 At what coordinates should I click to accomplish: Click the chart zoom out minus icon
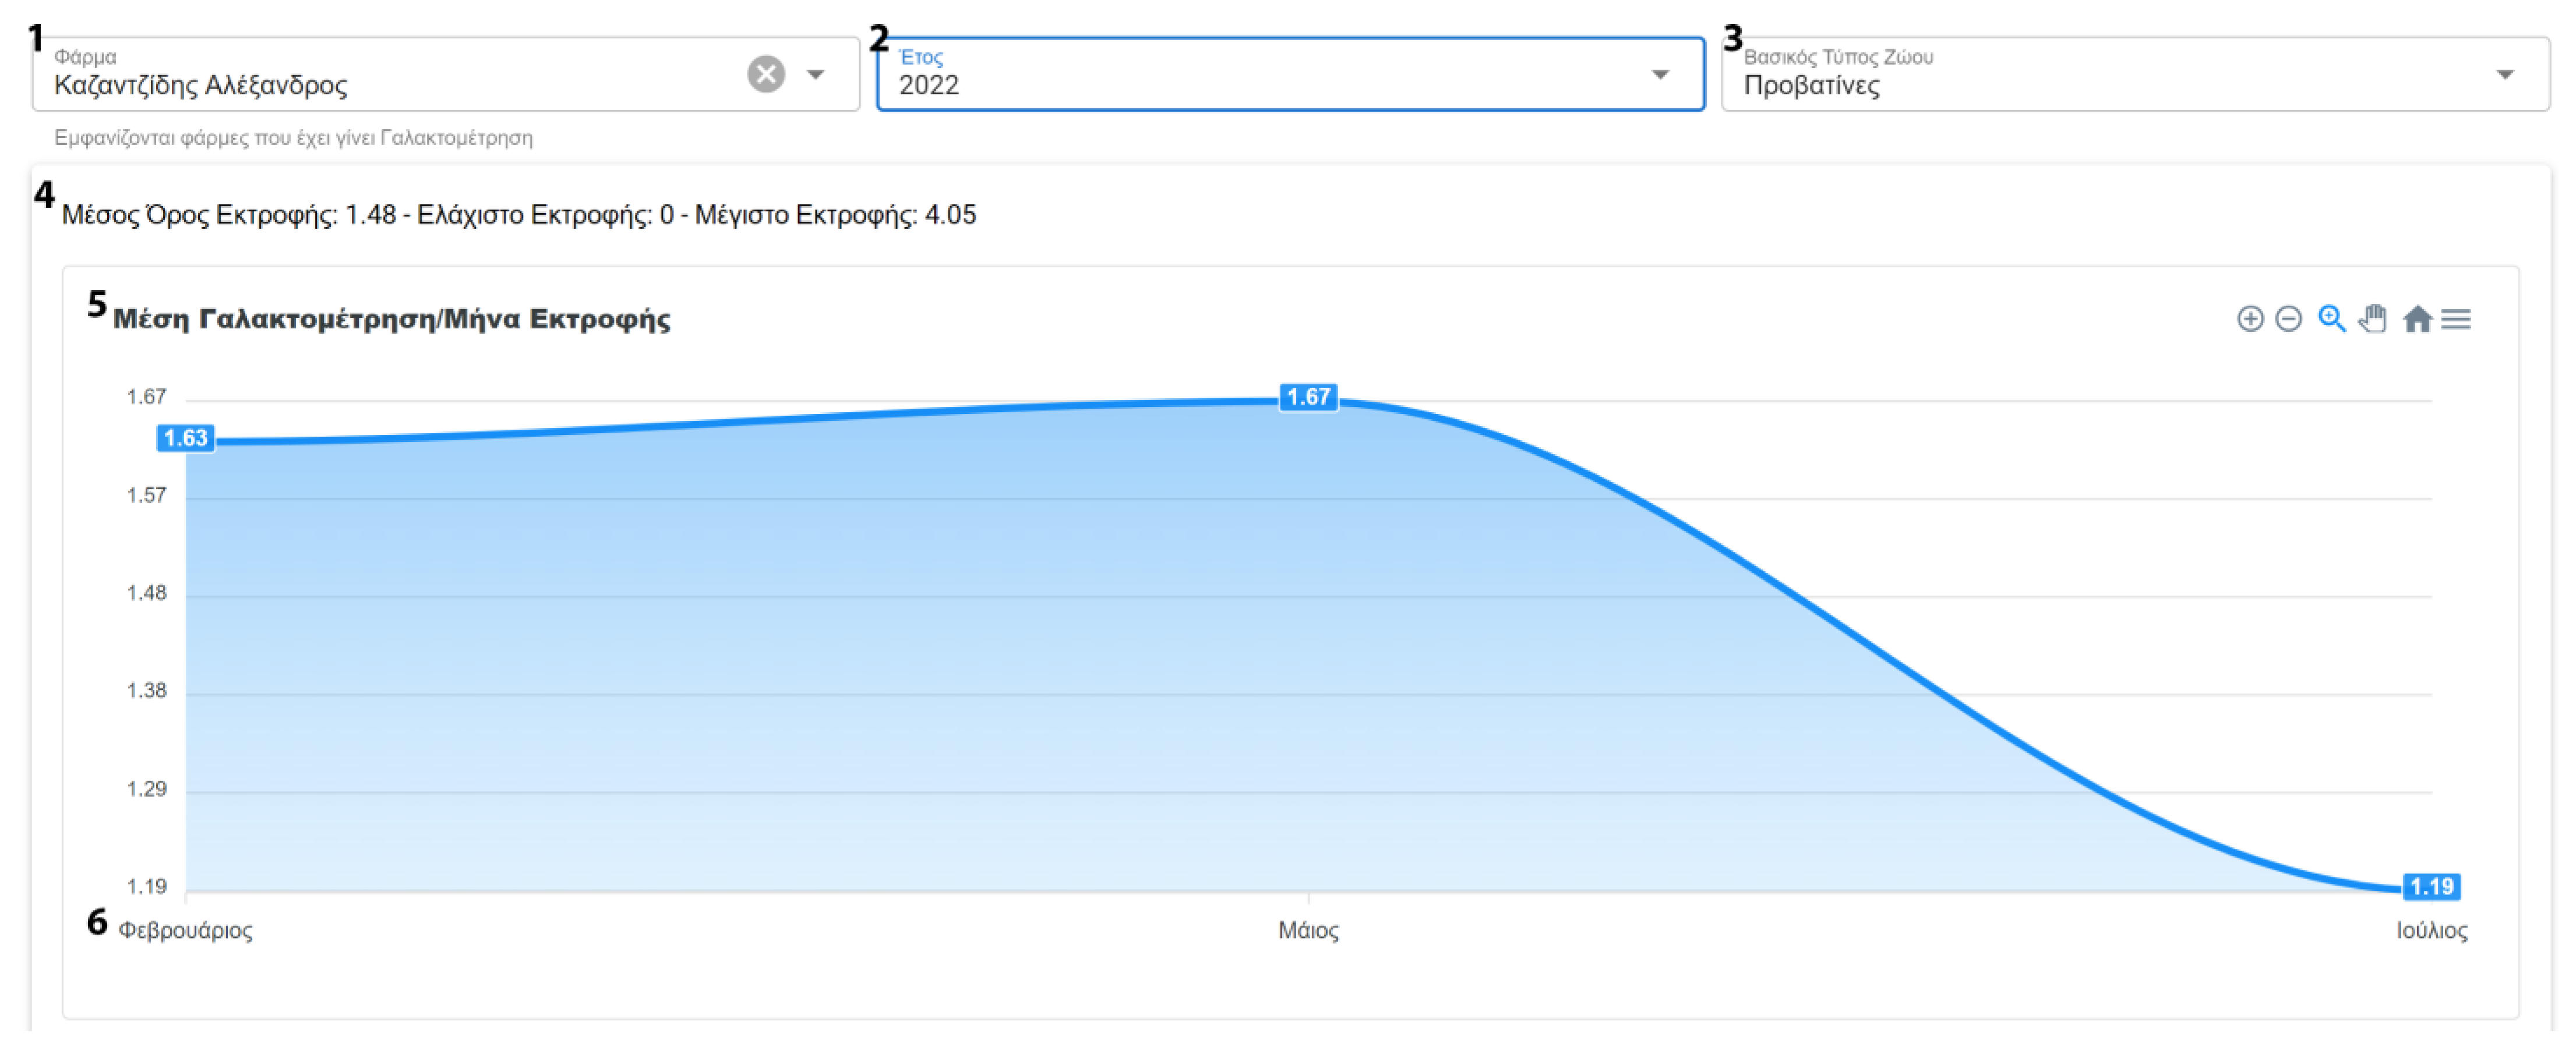click(2288, 318)
